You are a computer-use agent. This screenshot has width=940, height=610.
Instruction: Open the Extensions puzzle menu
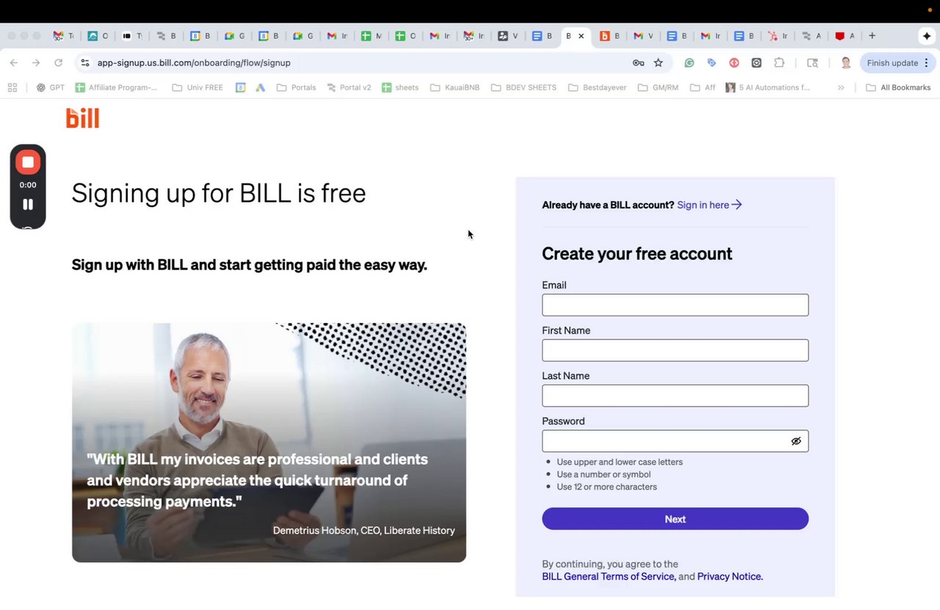pyautogui.click(x=779, y=63)
